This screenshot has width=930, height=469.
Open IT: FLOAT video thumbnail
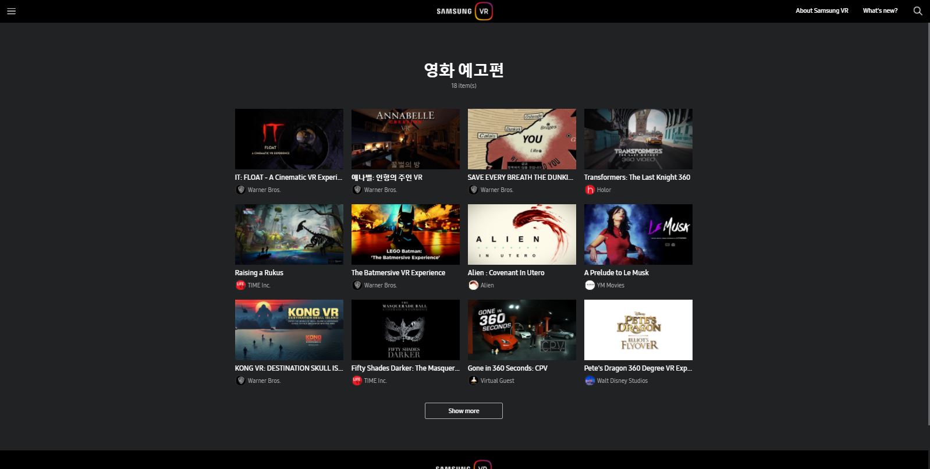pyautogui.click(x=289, y=139)
